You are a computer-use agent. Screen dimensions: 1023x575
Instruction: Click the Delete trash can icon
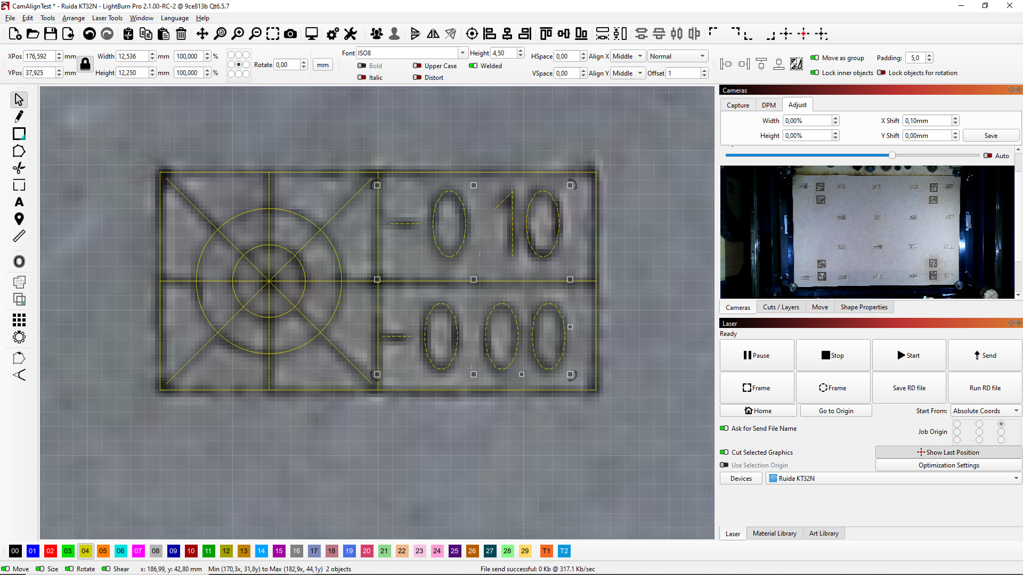(181, 34)
